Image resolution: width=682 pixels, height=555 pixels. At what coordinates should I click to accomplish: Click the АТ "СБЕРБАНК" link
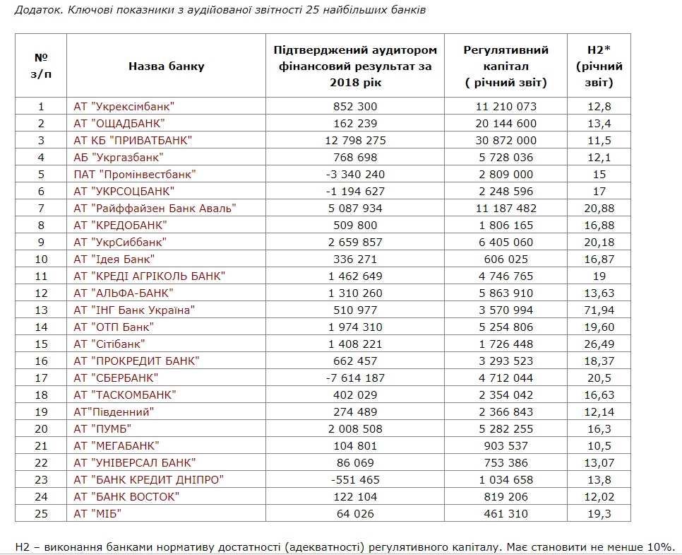[116, 378]
